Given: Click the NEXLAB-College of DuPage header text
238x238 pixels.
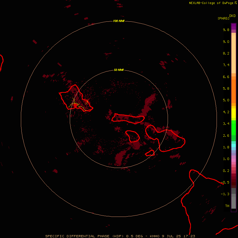Looking at the screenshot, I should click(x=211, y=3).
